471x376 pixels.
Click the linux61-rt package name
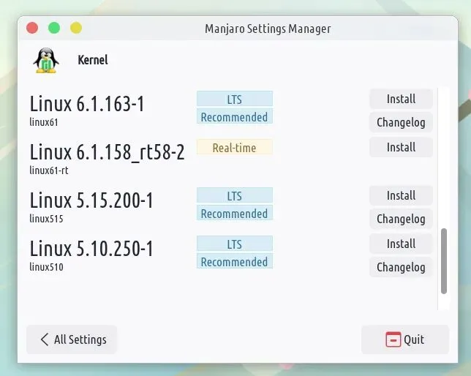tap(49, 170)
